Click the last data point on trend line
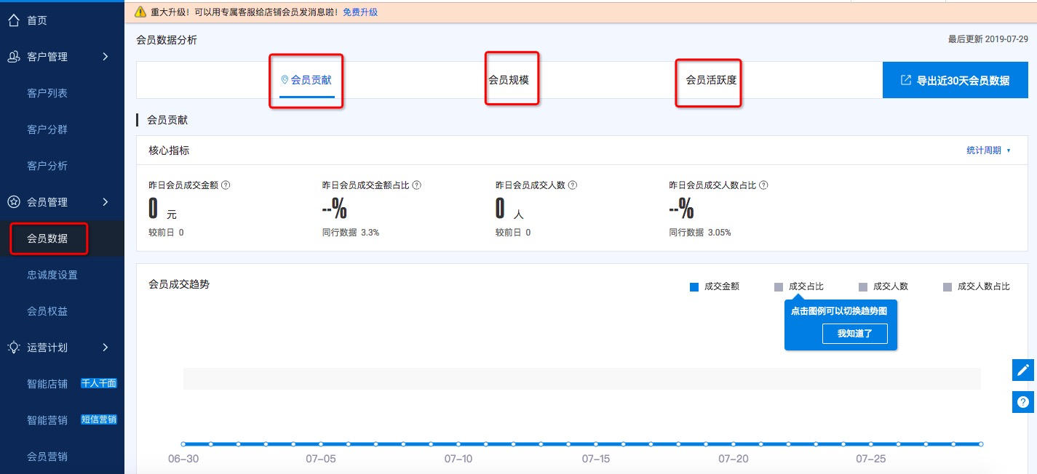1037x474 pixels. [981, 443]
